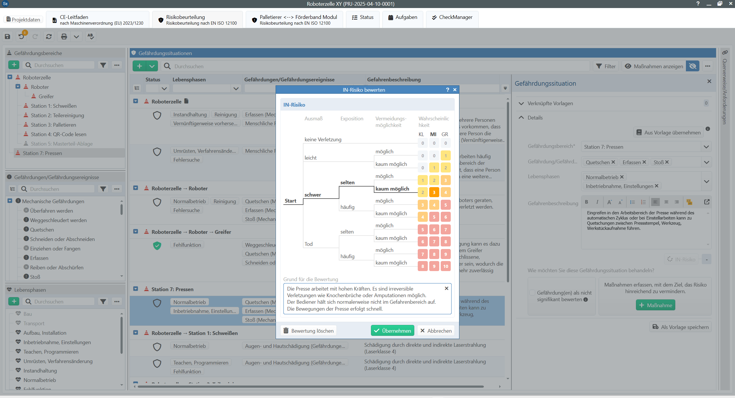
Task: Click the help icon in IN-Risiko dialog
Action: (x=447, y=90)
